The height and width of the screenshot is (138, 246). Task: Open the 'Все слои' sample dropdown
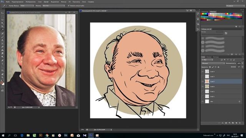click(53, 6)
